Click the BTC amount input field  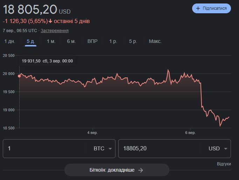click(46, 148)
